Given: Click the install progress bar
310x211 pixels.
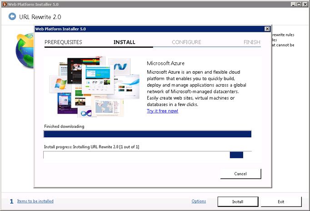Looking at the screenshot, I should [x=147, y=155].
